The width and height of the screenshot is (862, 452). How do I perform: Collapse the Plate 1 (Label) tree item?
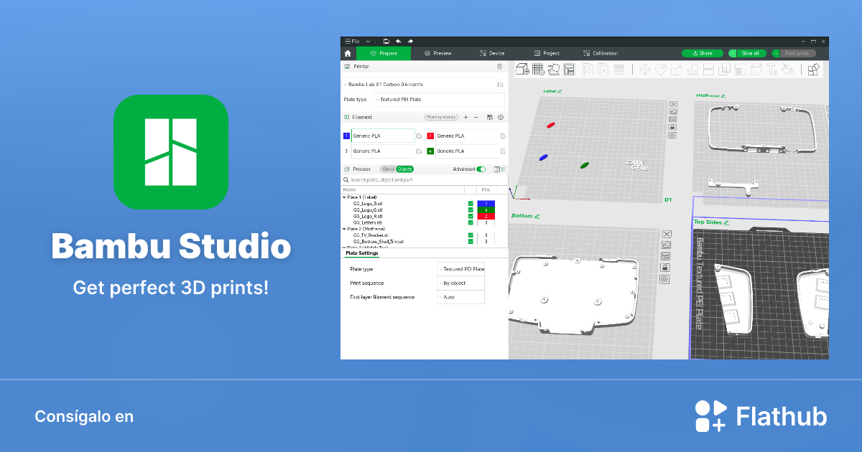pos(346,198)
